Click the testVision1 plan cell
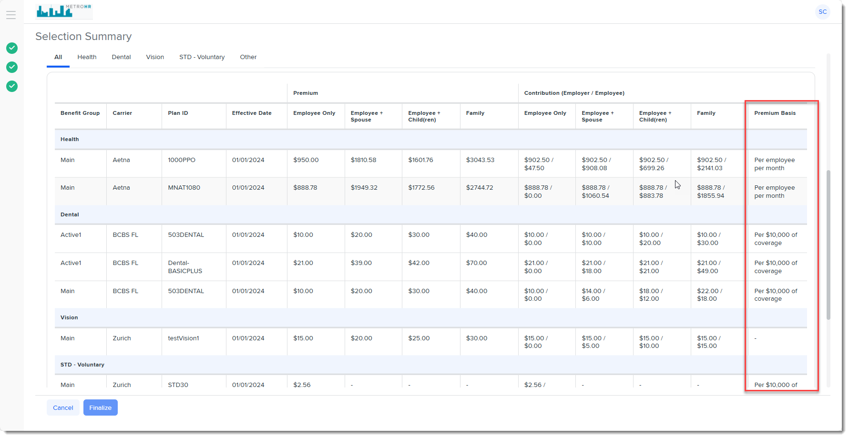This screenshot has width=849, height=438. pos(184,338)
